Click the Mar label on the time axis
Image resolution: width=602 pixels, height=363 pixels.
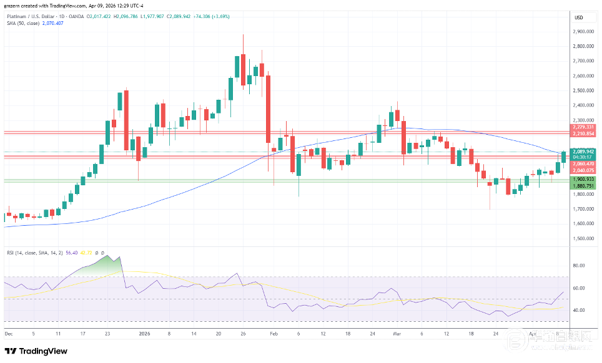[397, 334]
